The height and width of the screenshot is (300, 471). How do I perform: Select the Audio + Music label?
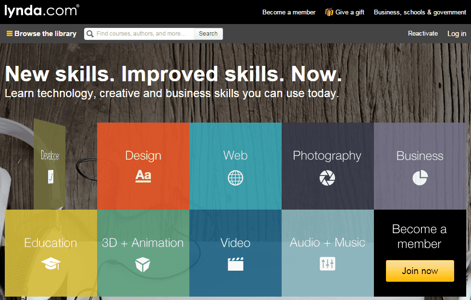[327, 243]
